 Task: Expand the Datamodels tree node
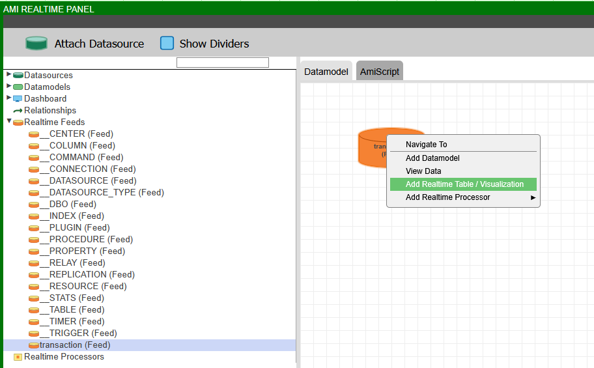pos(9,87)
